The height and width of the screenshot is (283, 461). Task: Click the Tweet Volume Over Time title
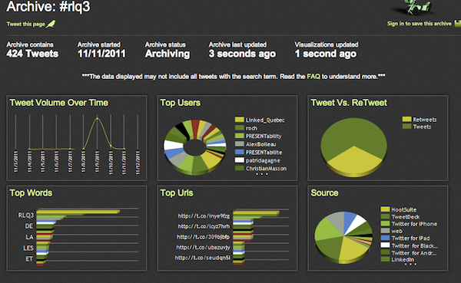coord(59,103)
